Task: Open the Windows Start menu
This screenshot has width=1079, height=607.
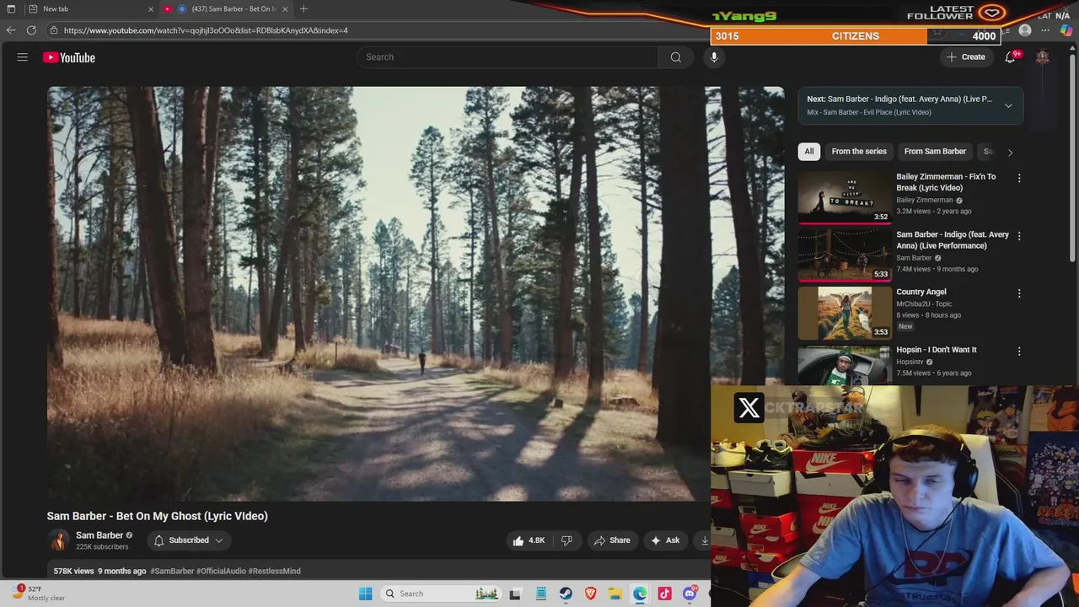Action: coord(365,594)
